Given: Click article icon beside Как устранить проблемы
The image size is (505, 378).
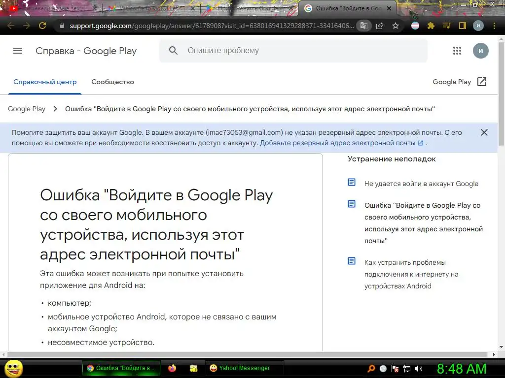Looking at the screenshot, I should (352, 261).
